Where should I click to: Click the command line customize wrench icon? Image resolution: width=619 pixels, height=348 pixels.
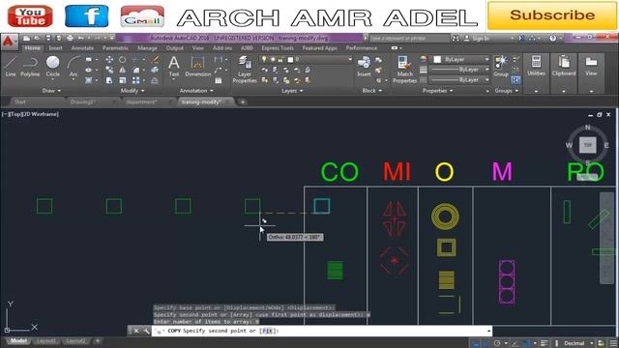[146, 331]
